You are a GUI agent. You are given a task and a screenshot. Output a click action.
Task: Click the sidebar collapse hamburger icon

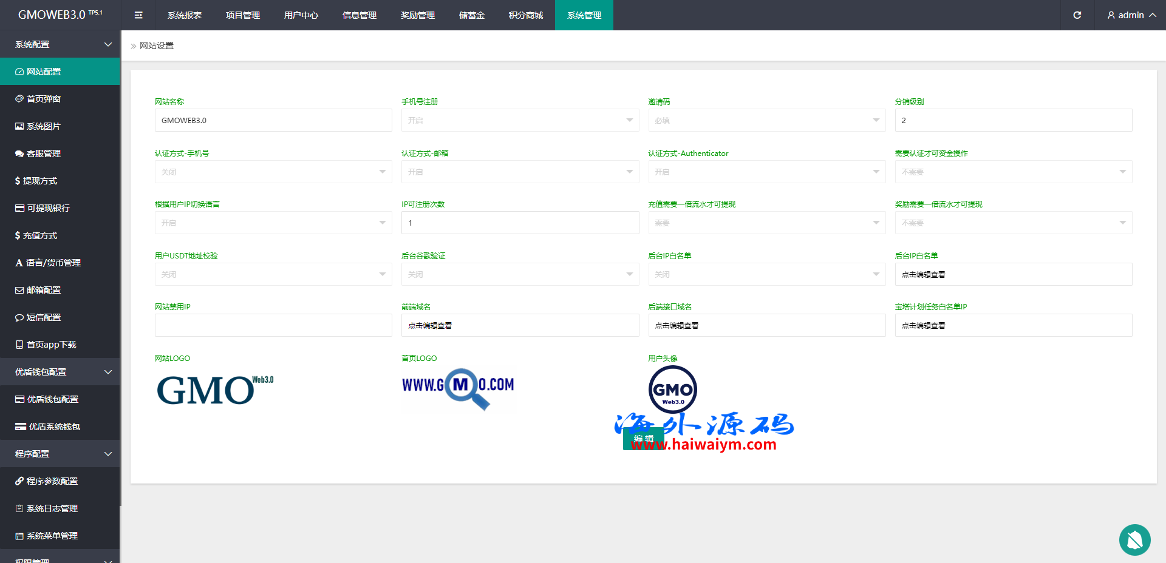138,15
